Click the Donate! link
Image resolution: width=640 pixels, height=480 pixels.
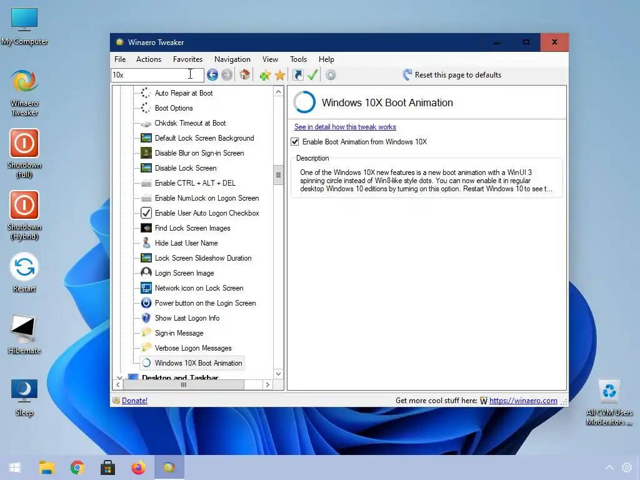pos(135,401)
